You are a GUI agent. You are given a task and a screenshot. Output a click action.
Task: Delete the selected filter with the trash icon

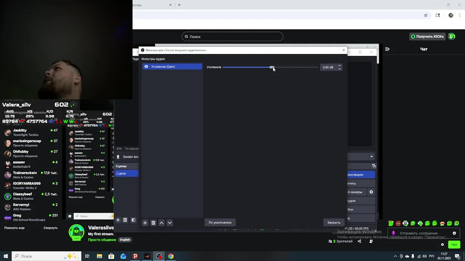153,223
